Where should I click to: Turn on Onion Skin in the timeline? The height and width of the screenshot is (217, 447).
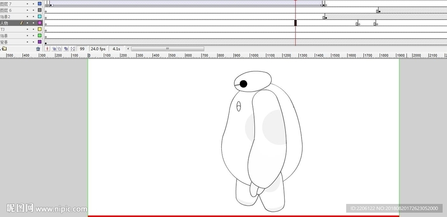54,49
